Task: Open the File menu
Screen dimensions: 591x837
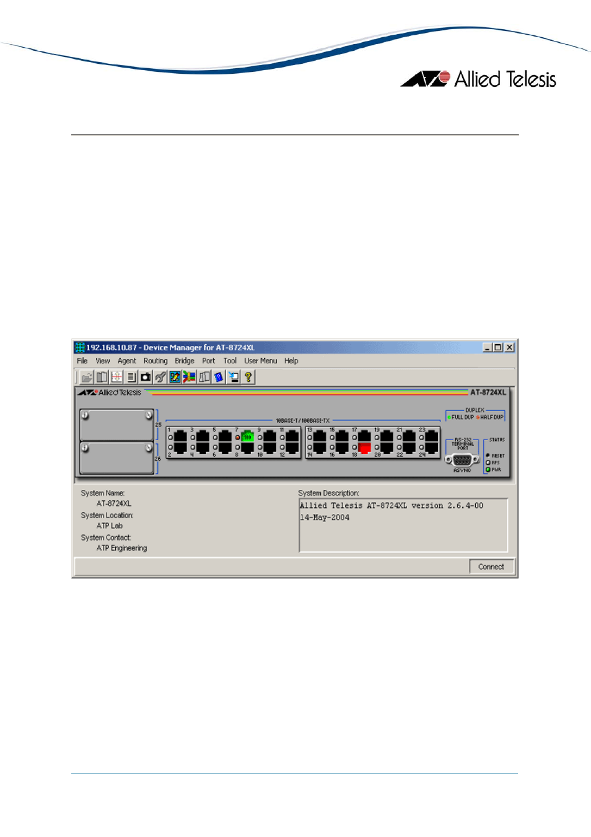Action: click(82, 361)
